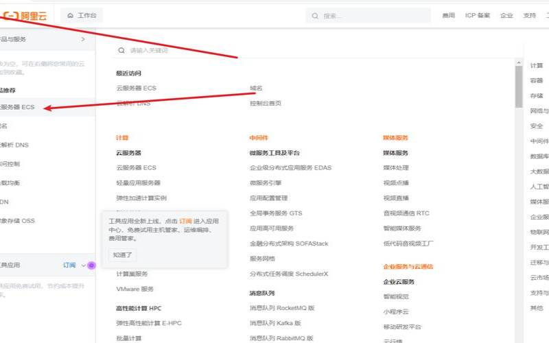Screen dimensions: 549x343
Task: Open 媒体处理
Action: point(396,167)
